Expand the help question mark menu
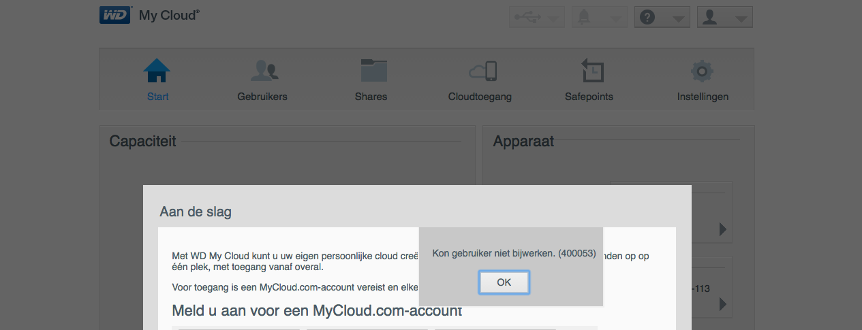 tap(662, 18)
